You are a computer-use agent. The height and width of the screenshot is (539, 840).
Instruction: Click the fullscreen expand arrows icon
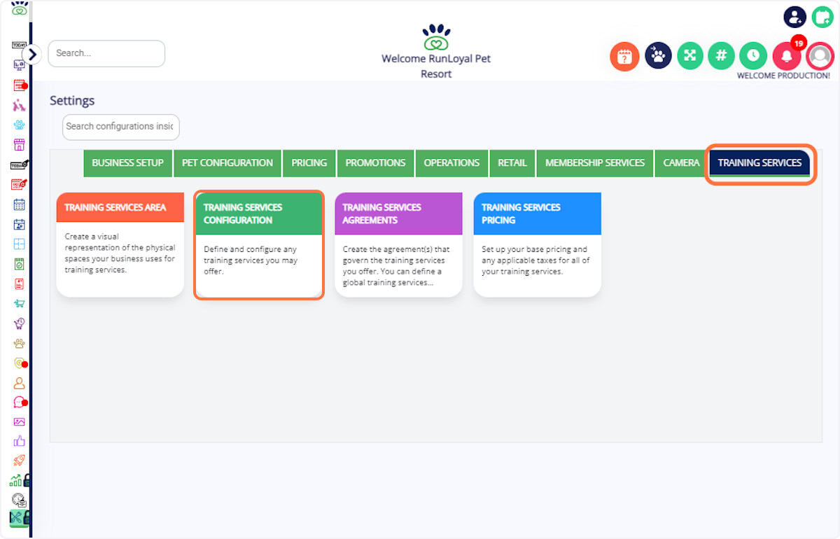(689, 56)
